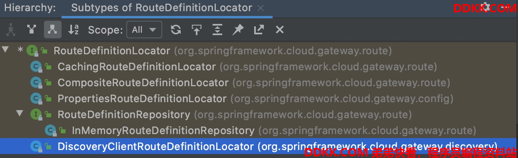Select InMemoryRouteDefinitionRepository entry
This screenshot has width=518, height=158.
pos(163,130)
